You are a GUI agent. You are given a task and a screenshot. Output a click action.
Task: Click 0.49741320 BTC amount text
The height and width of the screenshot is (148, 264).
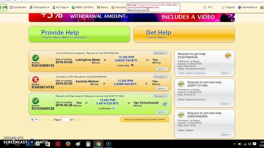click(x=107, y=103)
